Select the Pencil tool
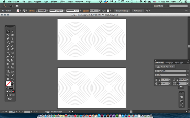Viewport: 190px width, 118px height. tap(12, 46)
